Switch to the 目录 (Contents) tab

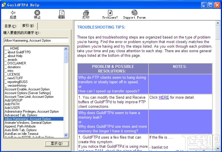pos(10,26)
